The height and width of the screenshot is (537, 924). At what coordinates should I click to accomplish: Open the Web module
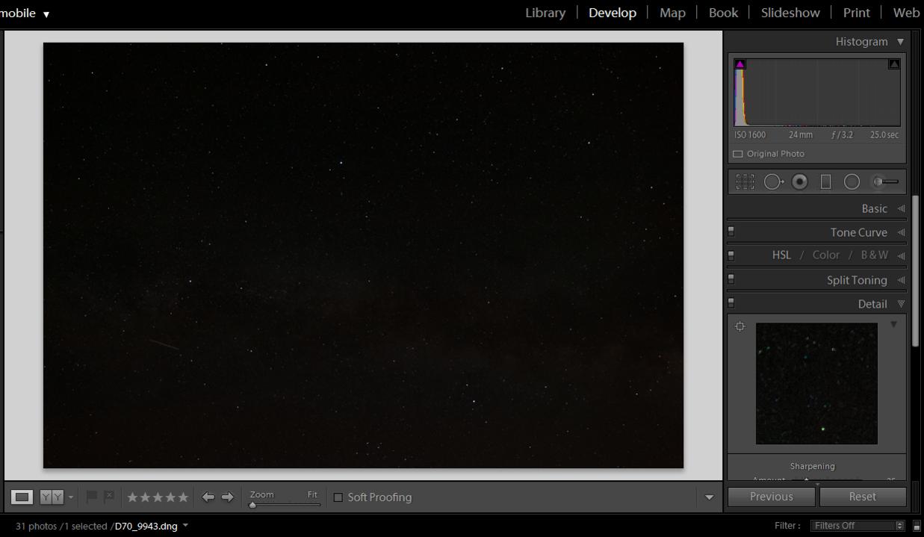point(906,13)
